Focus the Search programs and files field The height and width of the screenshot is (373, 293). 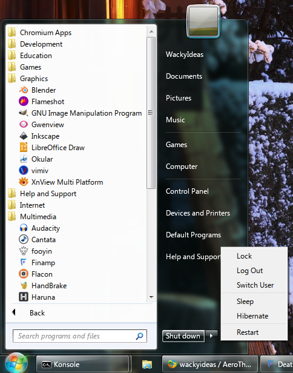[x=80, y=336]
